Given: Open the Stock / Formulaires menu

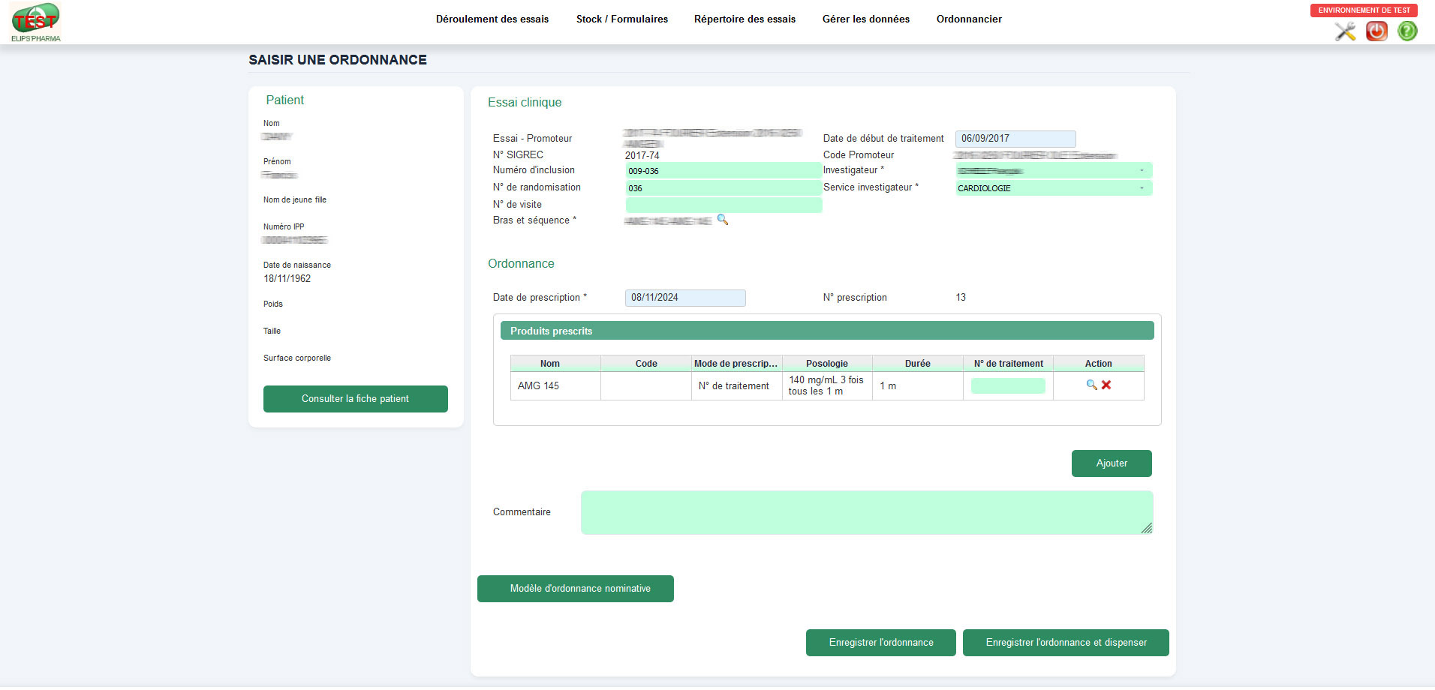Looking at the screenshot, I should point(622,19).
